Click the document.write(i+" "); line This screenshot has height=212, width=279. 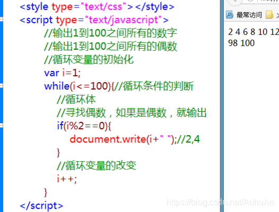point(135,139)
